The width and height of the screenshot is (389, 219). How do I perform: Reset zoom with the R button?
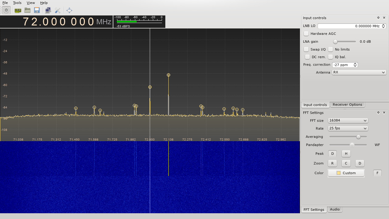[x=332, y=163]
